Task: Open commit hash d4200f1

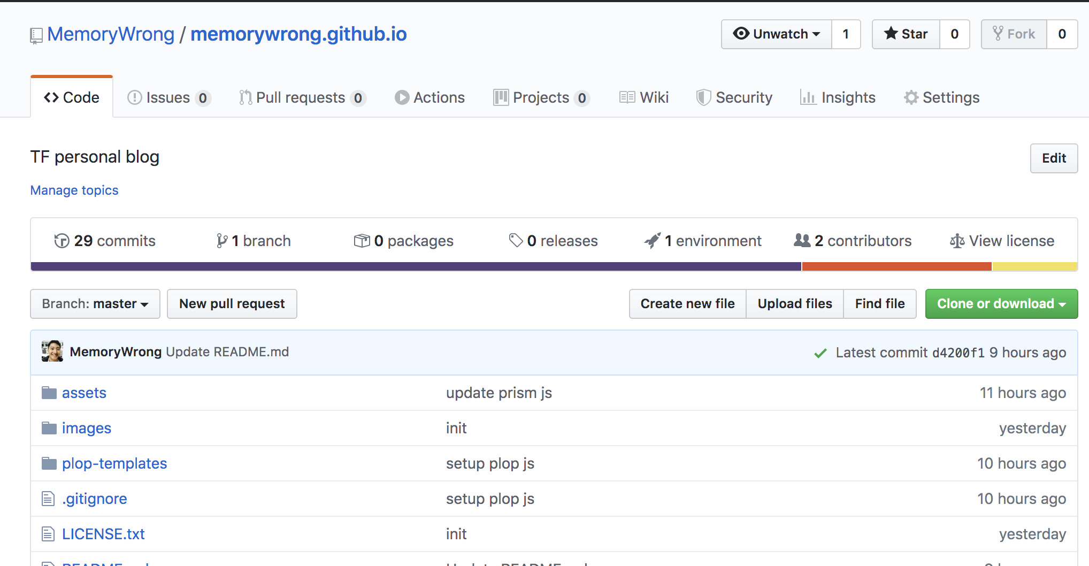Action: coord(958,353)
